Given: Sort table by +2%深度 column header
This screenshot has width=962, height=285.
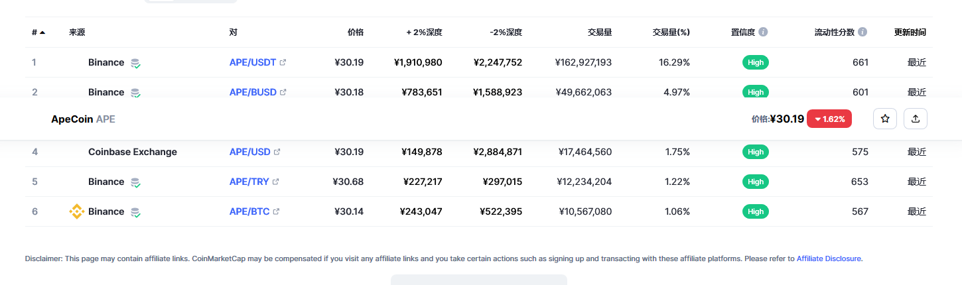Looking at the screenshot, I should [x=424, y=32].
